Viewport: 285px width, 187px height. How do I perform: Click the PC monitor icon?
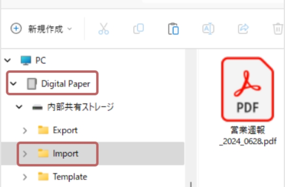26,60
